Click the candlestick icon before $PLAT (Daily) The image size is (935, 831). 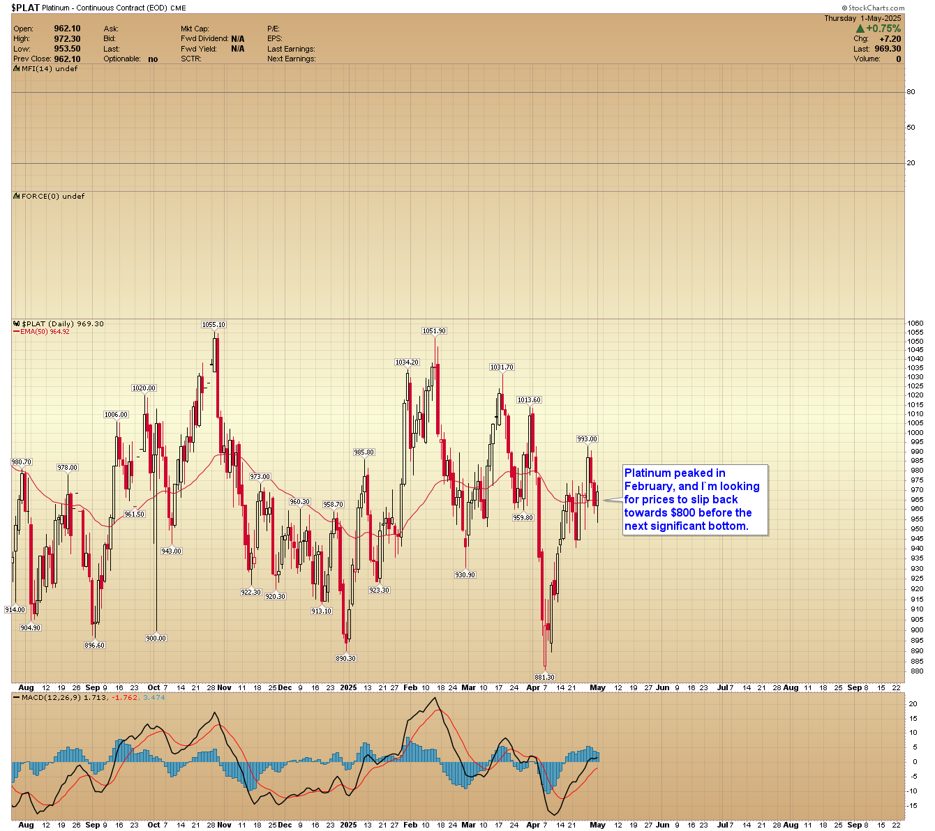pos(16,323)
